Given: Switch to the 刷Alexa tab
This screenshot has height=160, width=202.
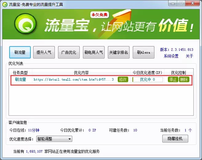Looking at the screenshot, I should pyautogui.click(x=143, y=52).
